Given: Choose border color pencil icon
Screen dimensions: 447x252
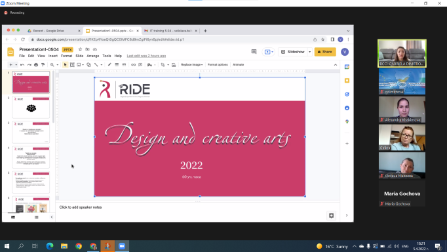Looking at the screenshot, I should 109,65.
